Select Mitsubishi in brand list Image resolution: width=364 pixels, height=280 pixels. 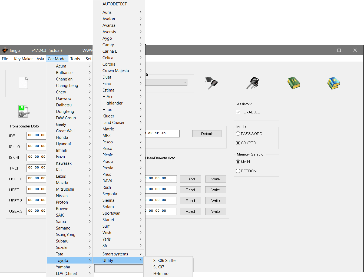70,189
